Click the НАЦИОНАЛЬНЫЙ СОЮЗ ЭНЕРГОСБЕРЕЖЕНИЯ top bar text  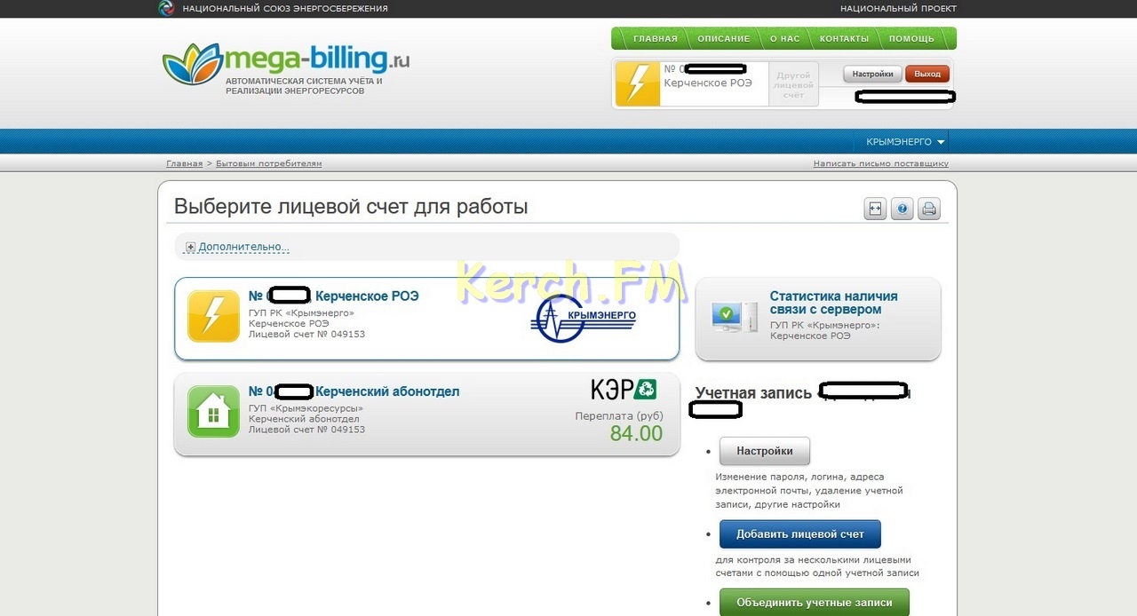(x=285, y=9)
